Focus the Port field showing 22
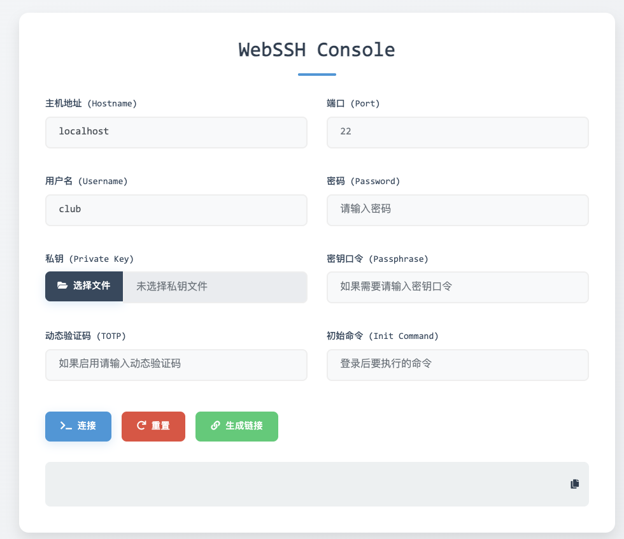 pyautogui.click(x=458, y=133)
